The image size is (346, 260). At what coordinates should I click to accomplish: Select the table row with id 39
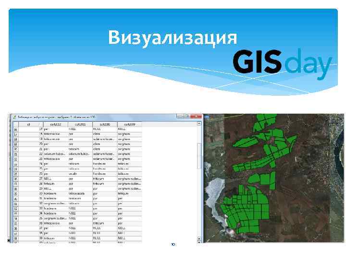pyautogui.click(x=78, y=238)
